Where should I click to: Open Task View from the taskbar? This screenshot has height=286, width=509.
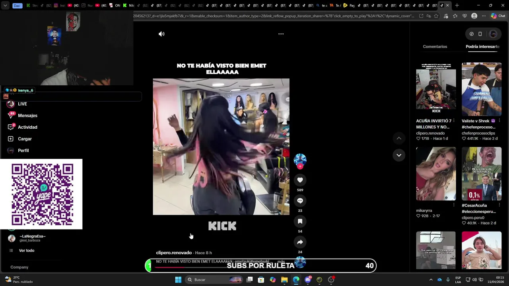(249, 280)
